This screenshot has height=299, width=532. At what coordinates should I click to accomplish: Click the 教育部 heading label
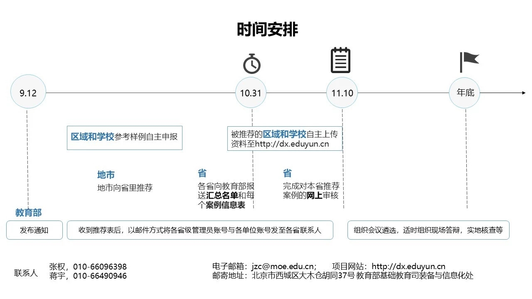point(29,213)
